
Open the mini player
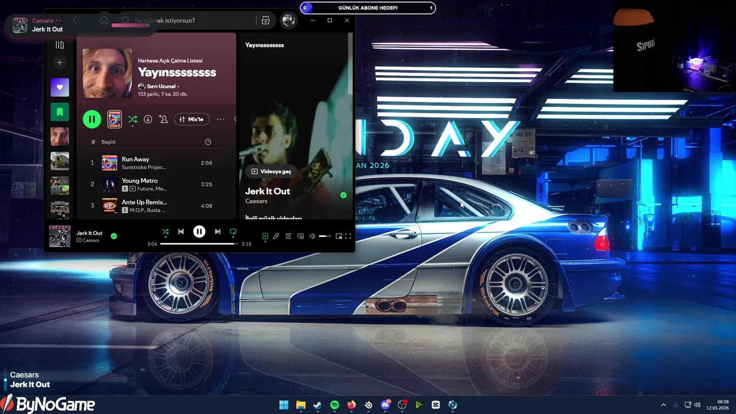[x=339, y=236]
